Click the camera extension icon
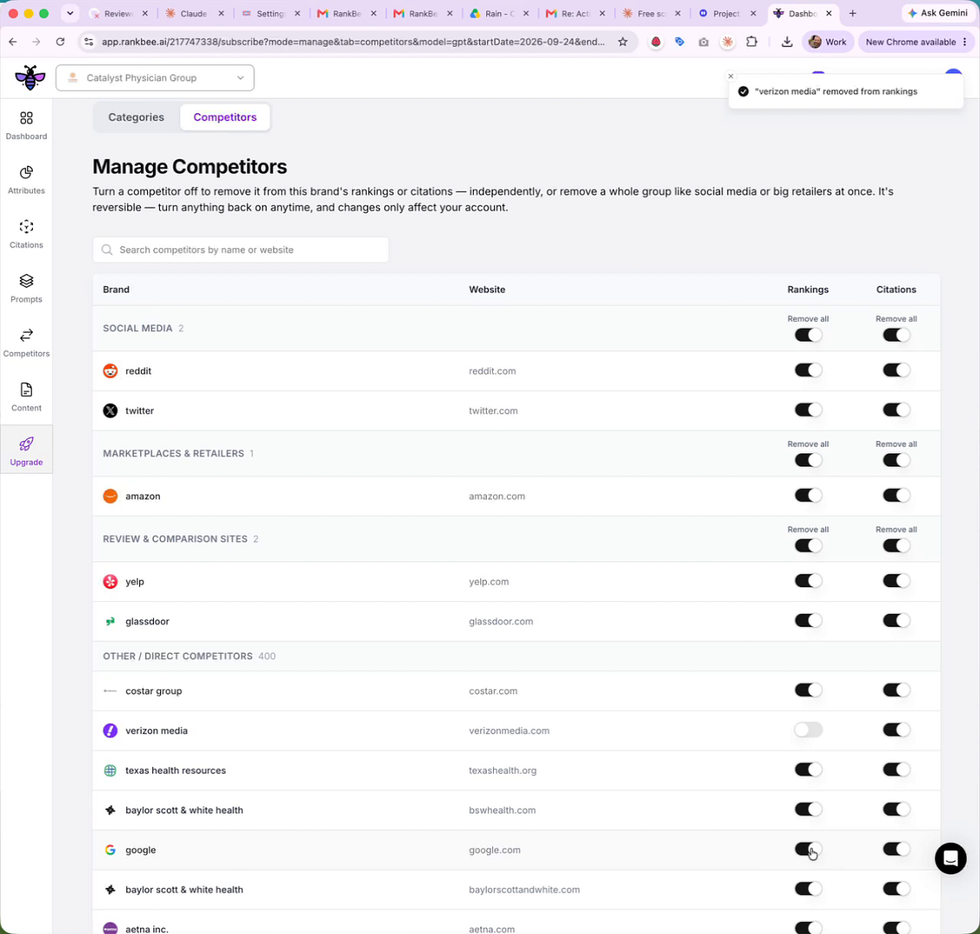The width and height of the screenshot is (980, 934). pos(704,42)
